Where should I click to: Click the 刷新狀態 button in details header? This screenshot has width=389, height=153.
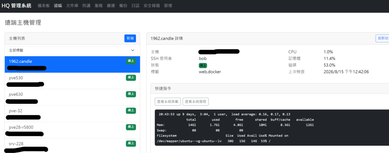click(x=382, y=38)
